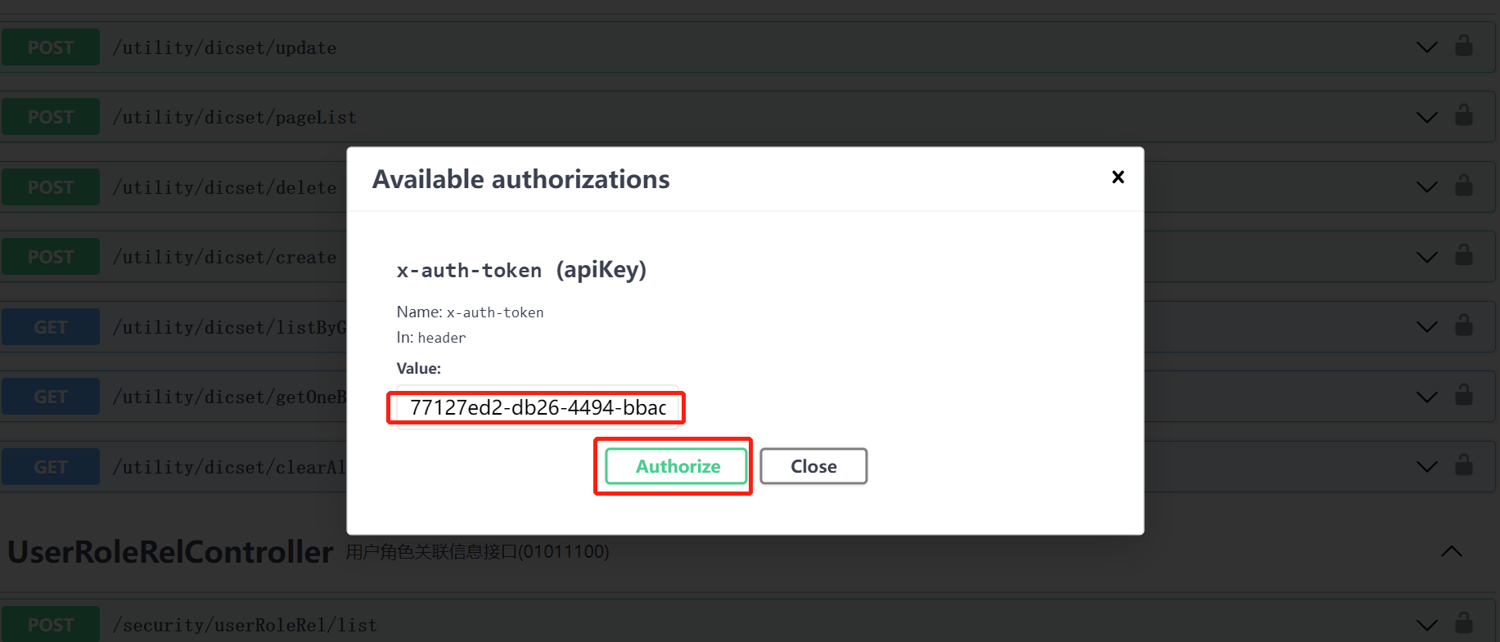Open the UserRoleRelController heading
The width and height of the screenshot is (1500, 642).
tap(170, 552)
